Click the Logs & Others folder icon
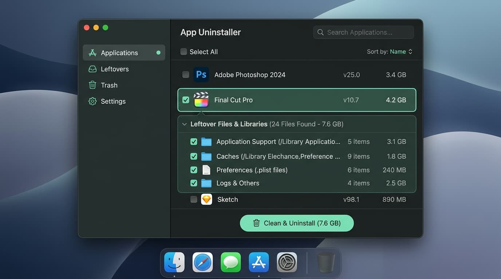This screenshot has height=279, width=501. (x=206, y=183)
